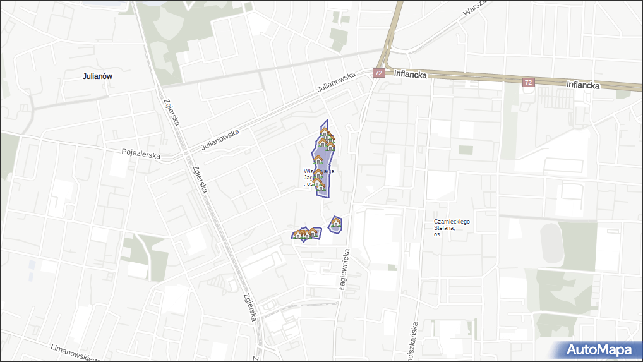Pick the rightmost house icon in the bottom cluster
Image resolution: width=643 pixels, height=362 pixels.
click(313, 232)
